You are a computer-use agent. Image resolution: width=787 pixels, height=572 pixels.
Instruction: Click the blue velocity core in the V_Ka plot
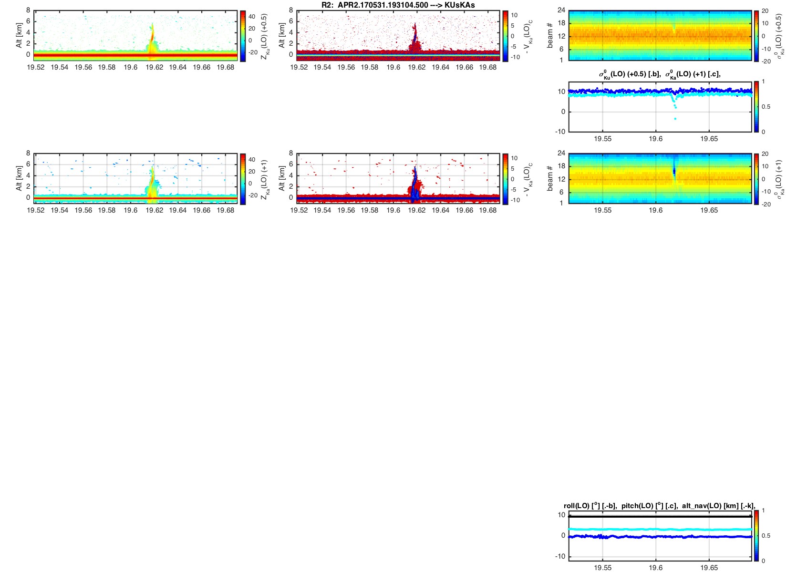tap(415, 184)
